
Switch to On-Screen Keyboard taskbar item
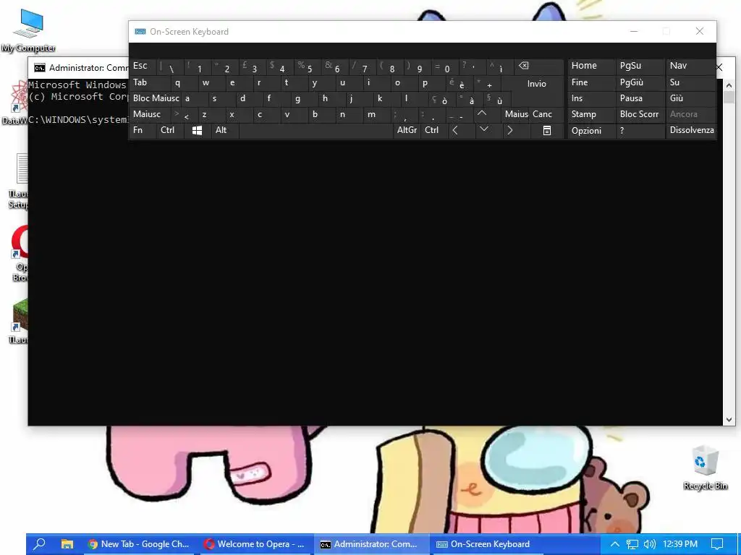[x=488, y=544]
